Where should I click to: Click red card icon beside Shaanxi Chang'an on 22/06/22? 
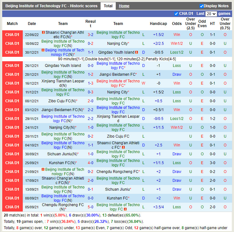(43, 33)
